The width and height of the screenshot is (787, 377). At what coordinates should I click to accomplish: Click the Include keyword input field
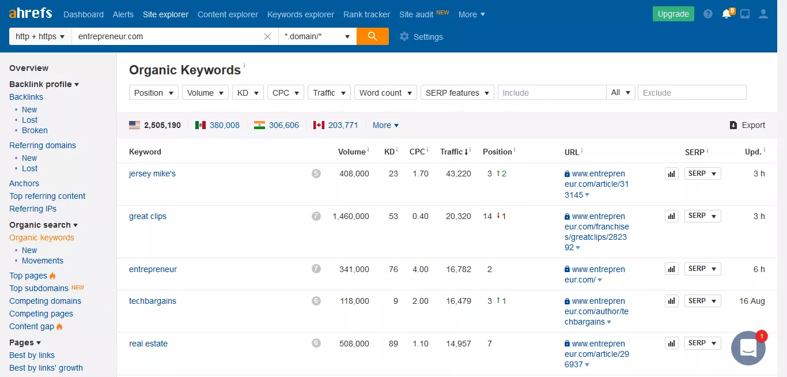pyautogui.click(x=551, y=93)
